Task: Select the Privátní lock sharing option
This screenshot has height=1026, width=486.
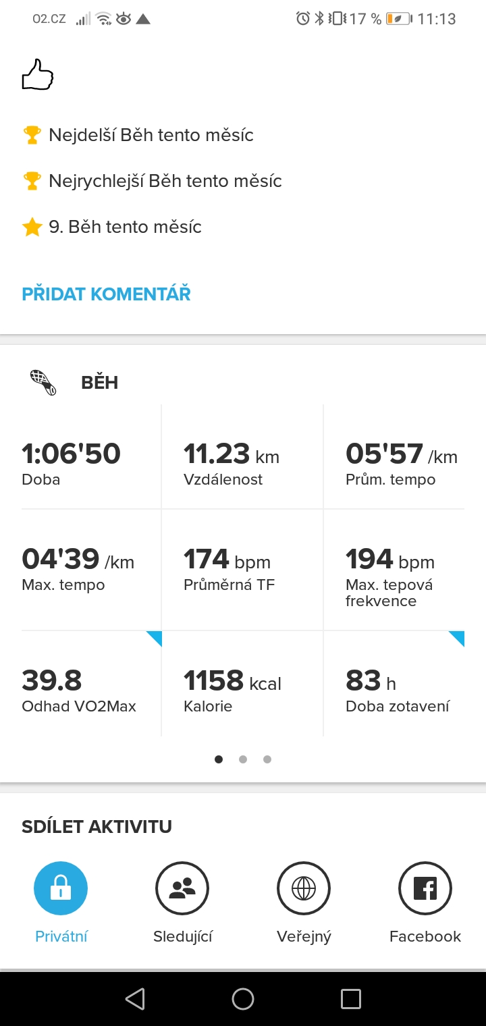Action: [61, 888]
